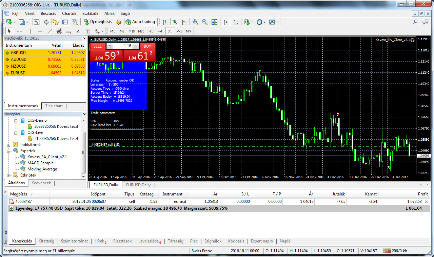Zoom out on the chart
Viewport: 434px width, 257px height.
coord(205,22)
